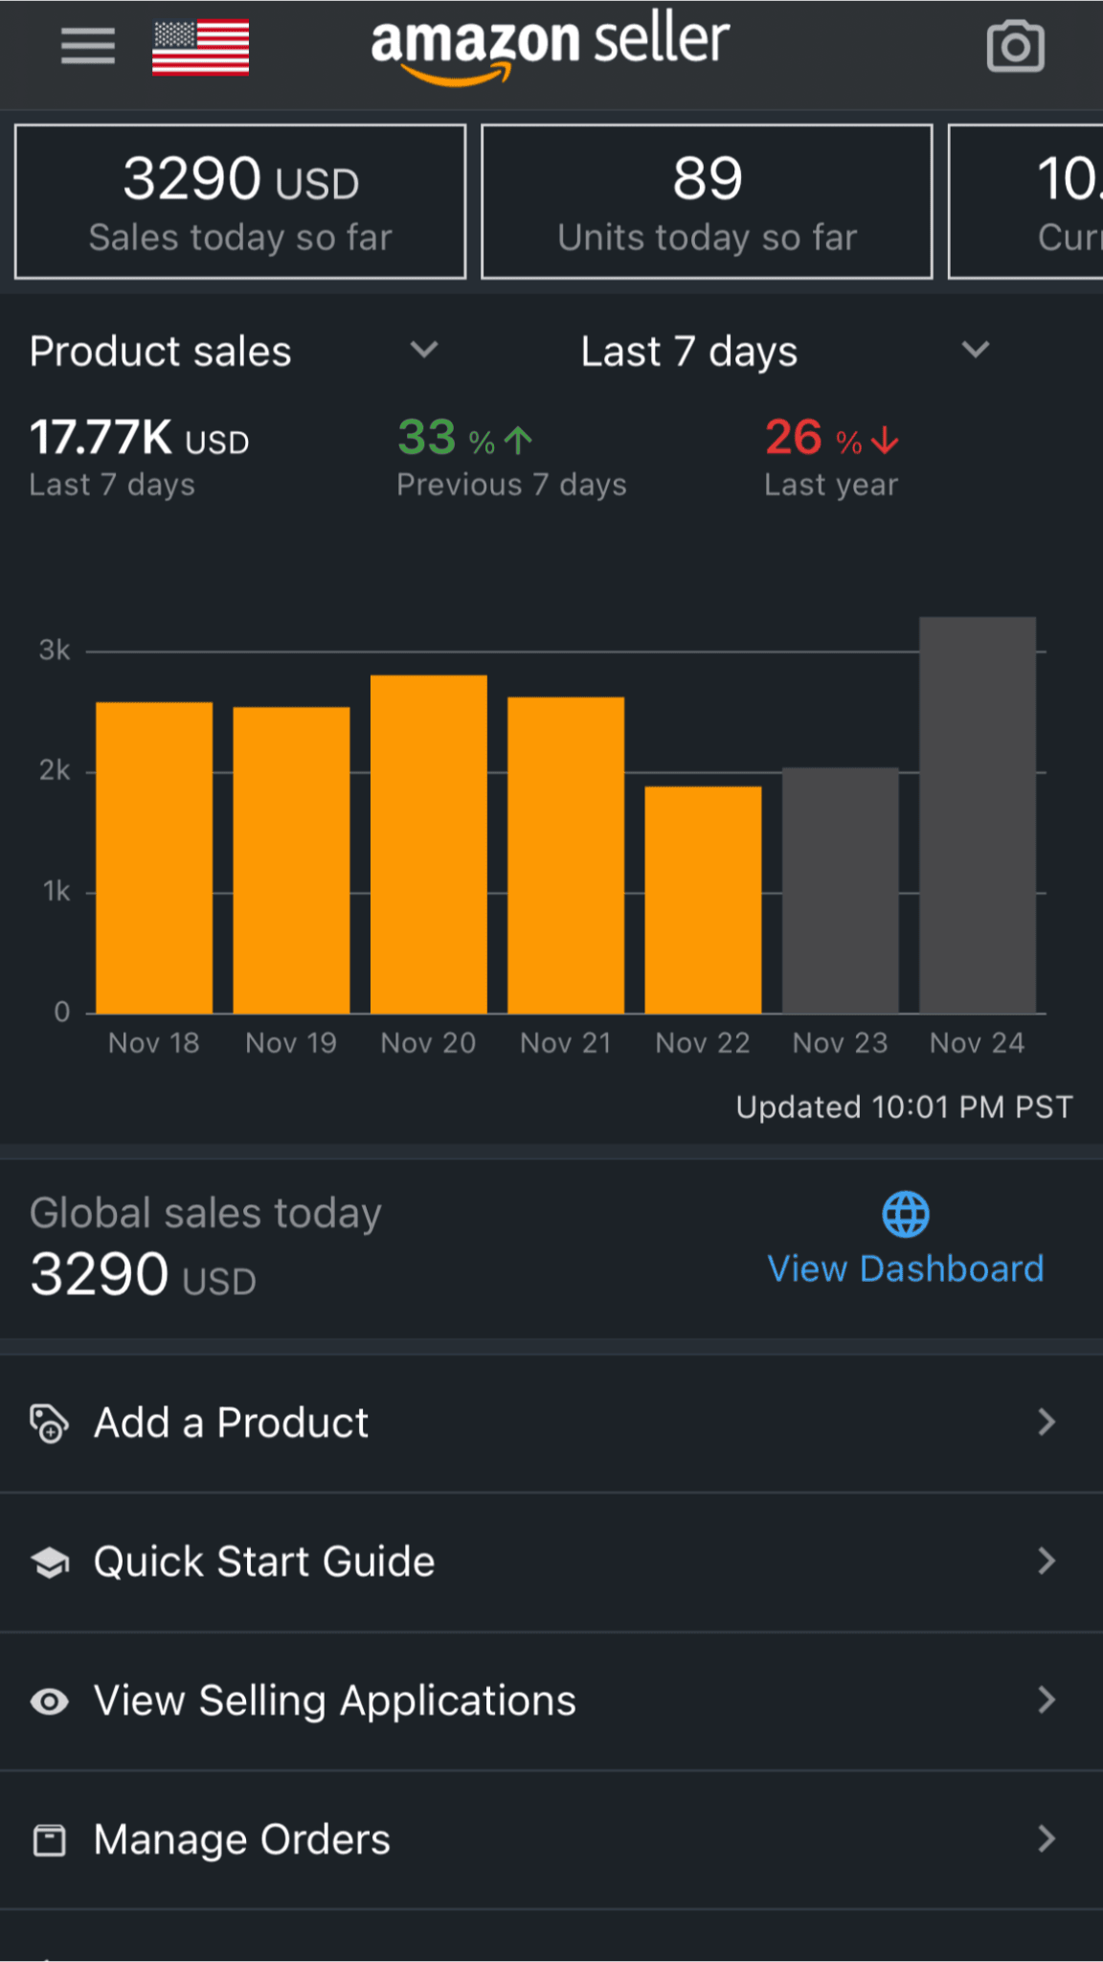
Task: Expand the Add a Product chevron
Action: coord(1047,1423)
